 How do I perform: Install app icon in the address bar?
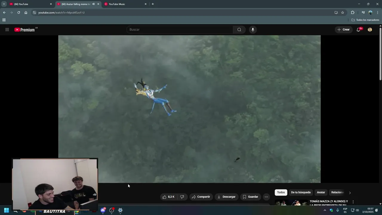coord(336,13)
